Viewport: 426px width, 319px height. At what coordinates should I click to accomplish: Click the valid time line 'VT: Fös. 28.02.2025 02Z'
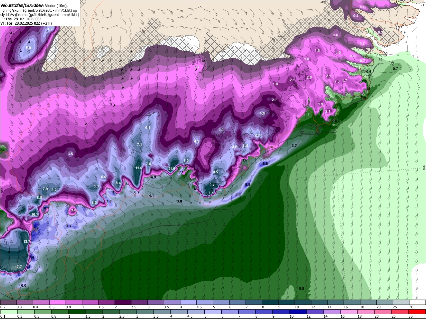(x=21, y=23)
